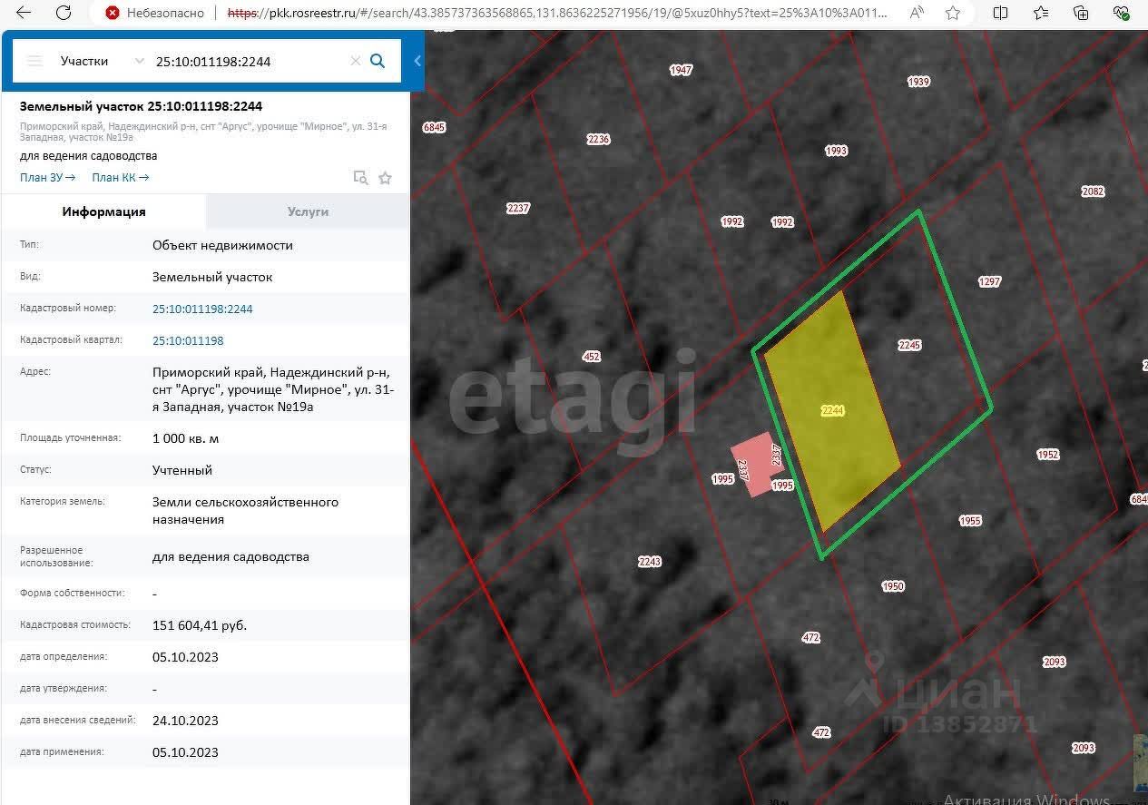
Task: Open the browser essentials icon
Action: [1121, 13]
